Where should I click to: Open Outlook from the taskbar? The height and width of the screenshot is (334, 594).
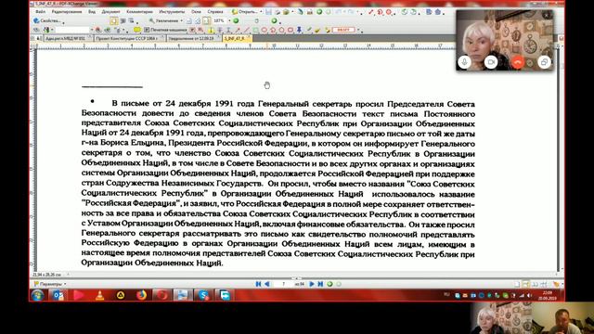[58, 295]
